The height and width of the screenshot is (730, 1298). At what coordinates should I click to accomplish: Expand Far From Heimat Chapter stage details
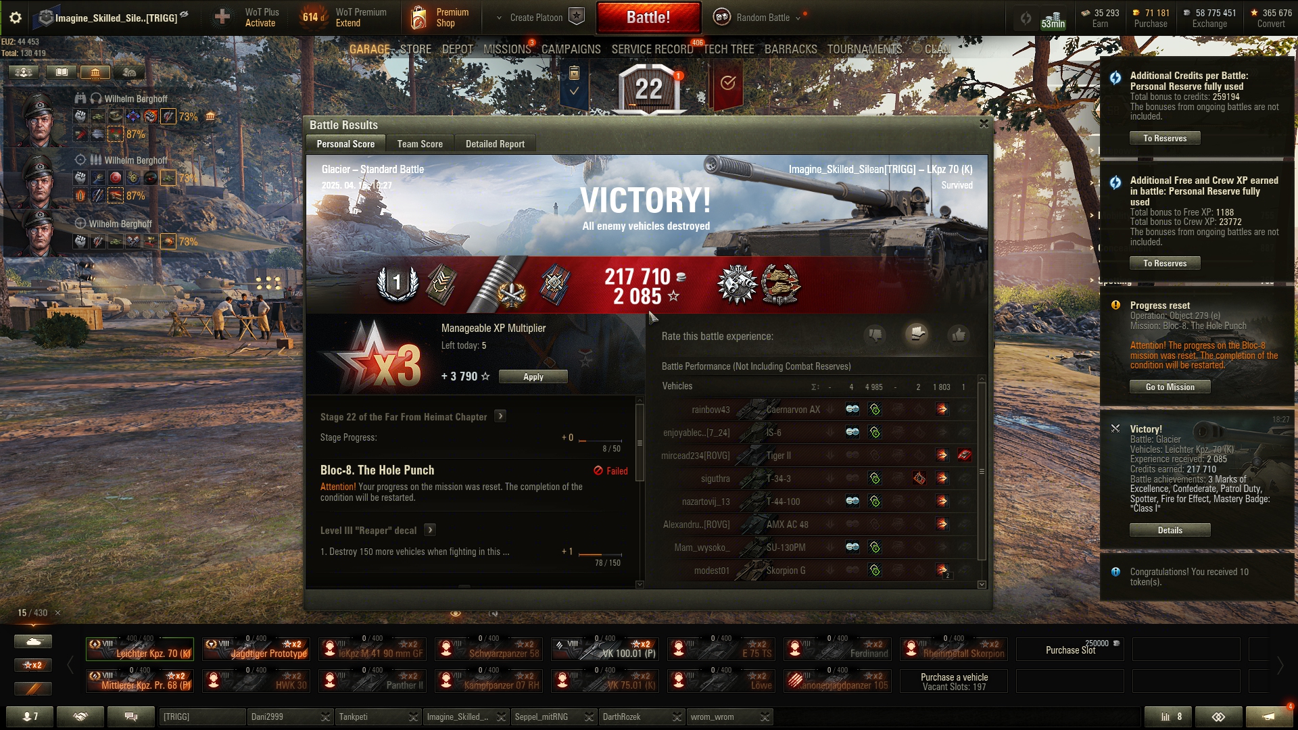tap(500, 416)
